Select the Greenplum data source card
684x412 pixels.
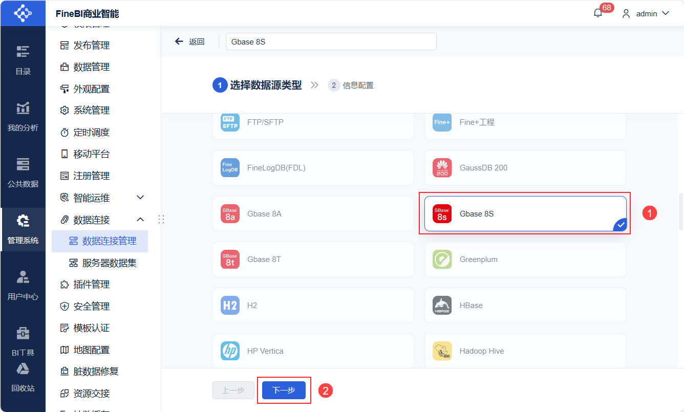coord(525,259)
